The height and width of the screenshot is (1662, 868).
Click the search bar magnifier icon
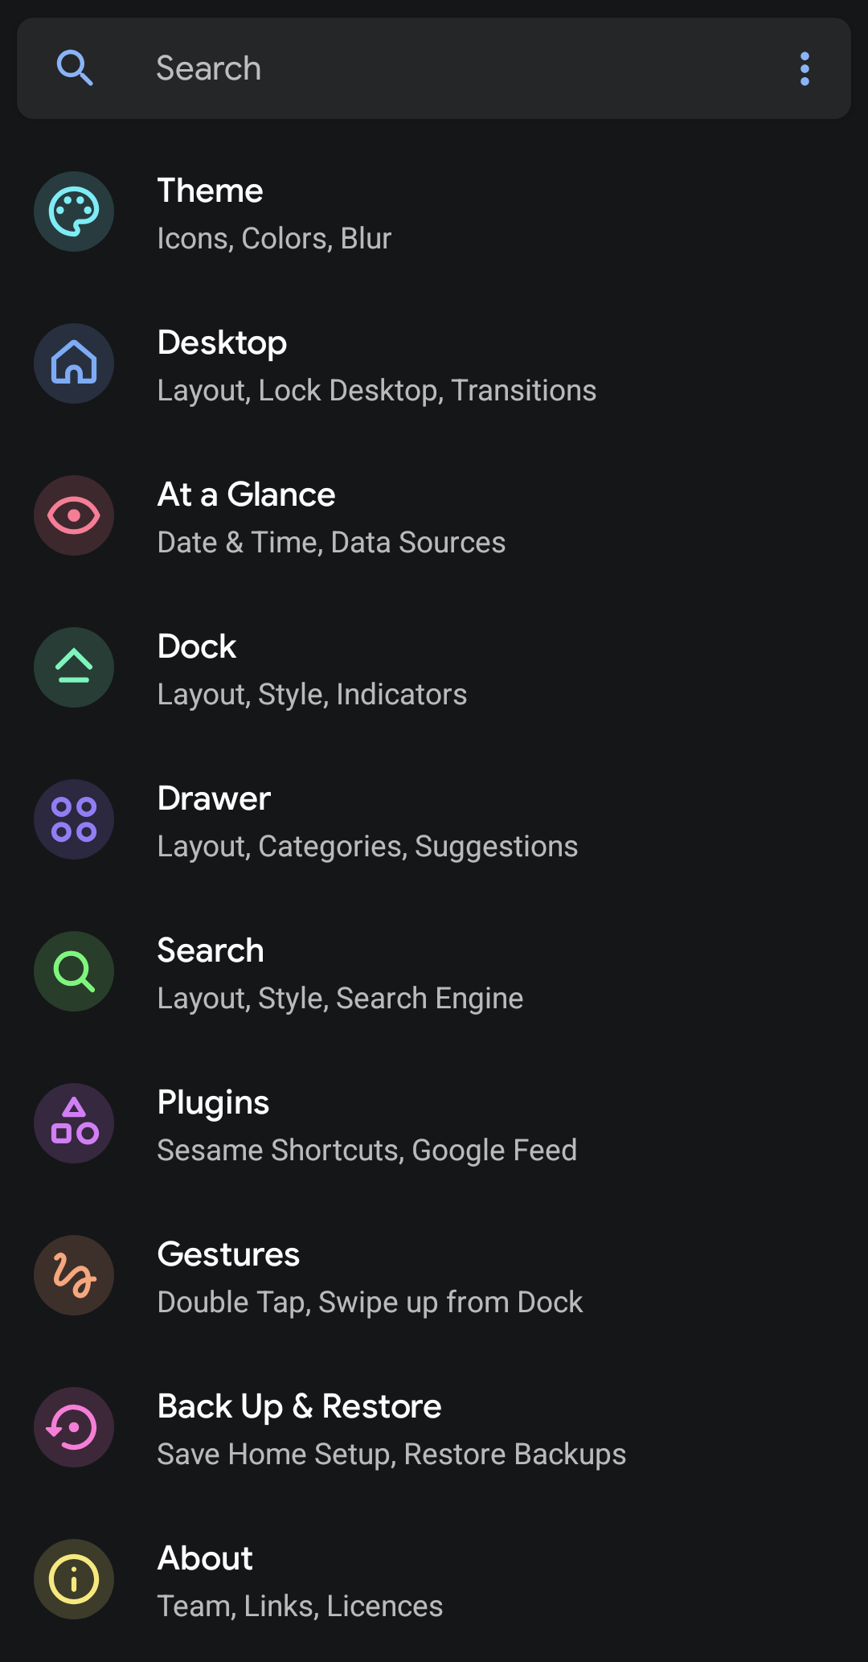tap(75, 68)
